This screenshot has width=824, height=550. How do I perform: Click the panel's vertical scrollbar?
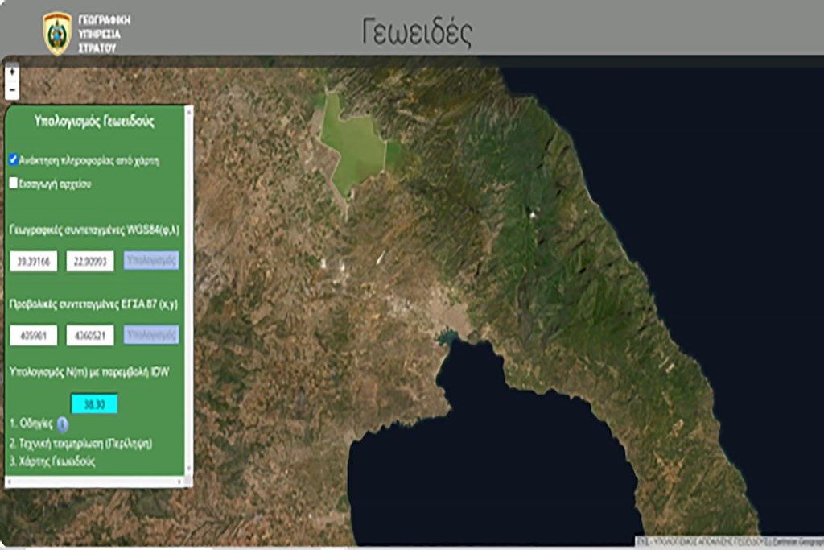pyautogui.click(x=189, y=290)
